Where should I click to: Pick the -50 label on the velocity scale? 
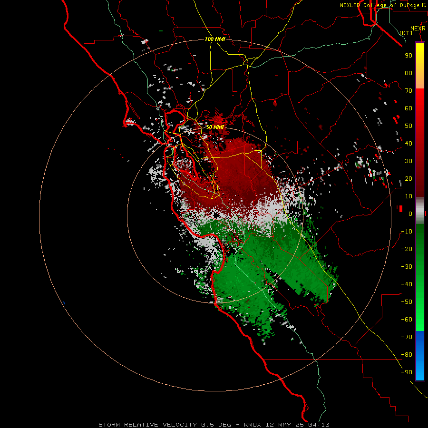[x=407, y=302]
